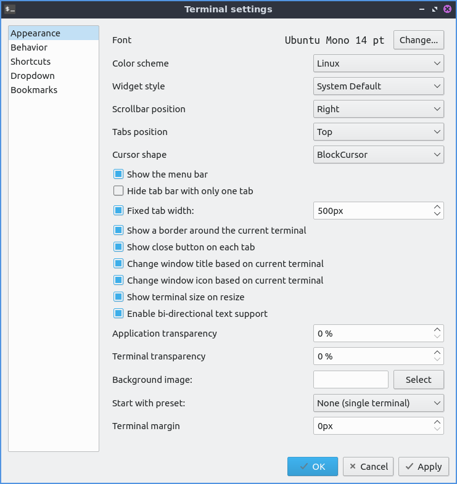Screen dimensions: 457x484
Task: Click the Change... font button
Action: pyautogui.click(x=419, y=40)
